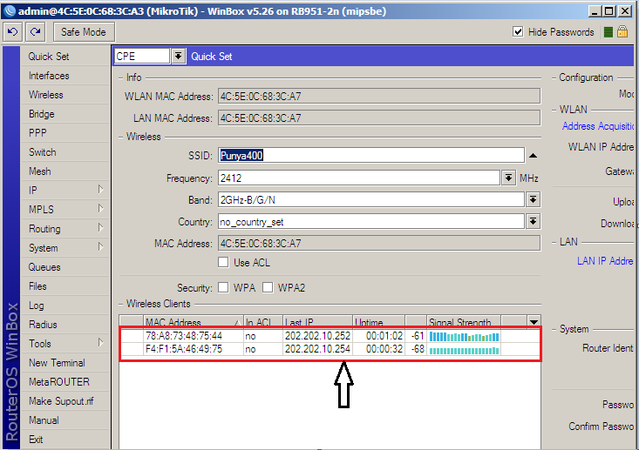Click Make Supout.rif

click(x=65, y=400)
